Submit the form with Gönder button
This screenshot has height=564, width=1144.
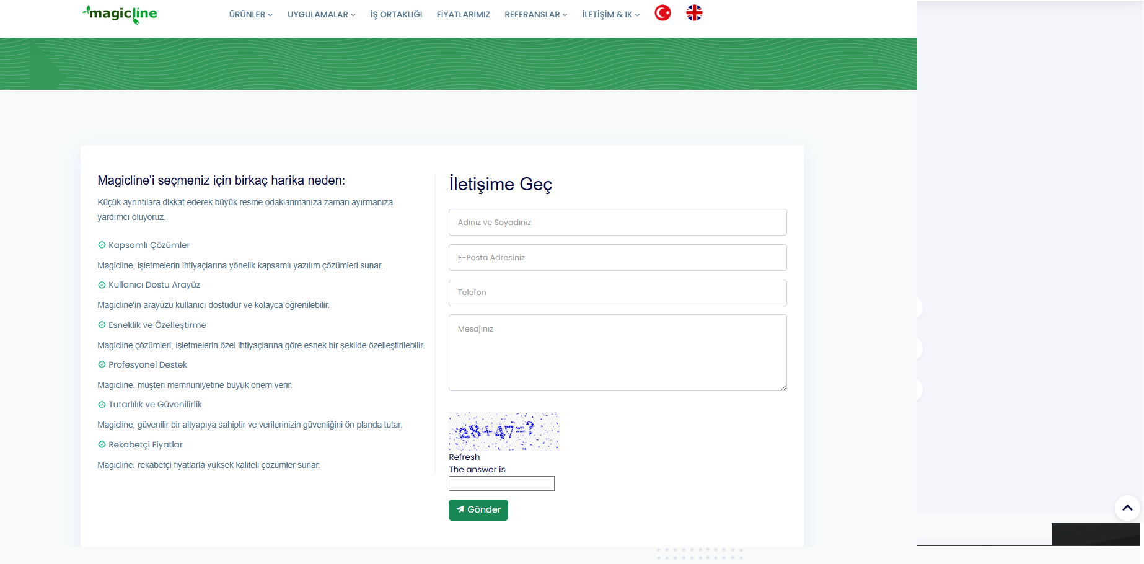[478, 510]
